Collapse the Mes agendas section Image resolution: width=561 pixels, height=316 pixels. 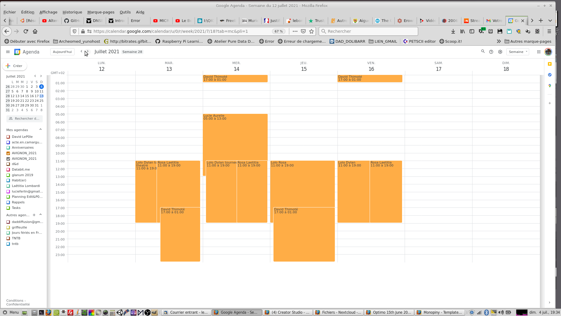41,130
